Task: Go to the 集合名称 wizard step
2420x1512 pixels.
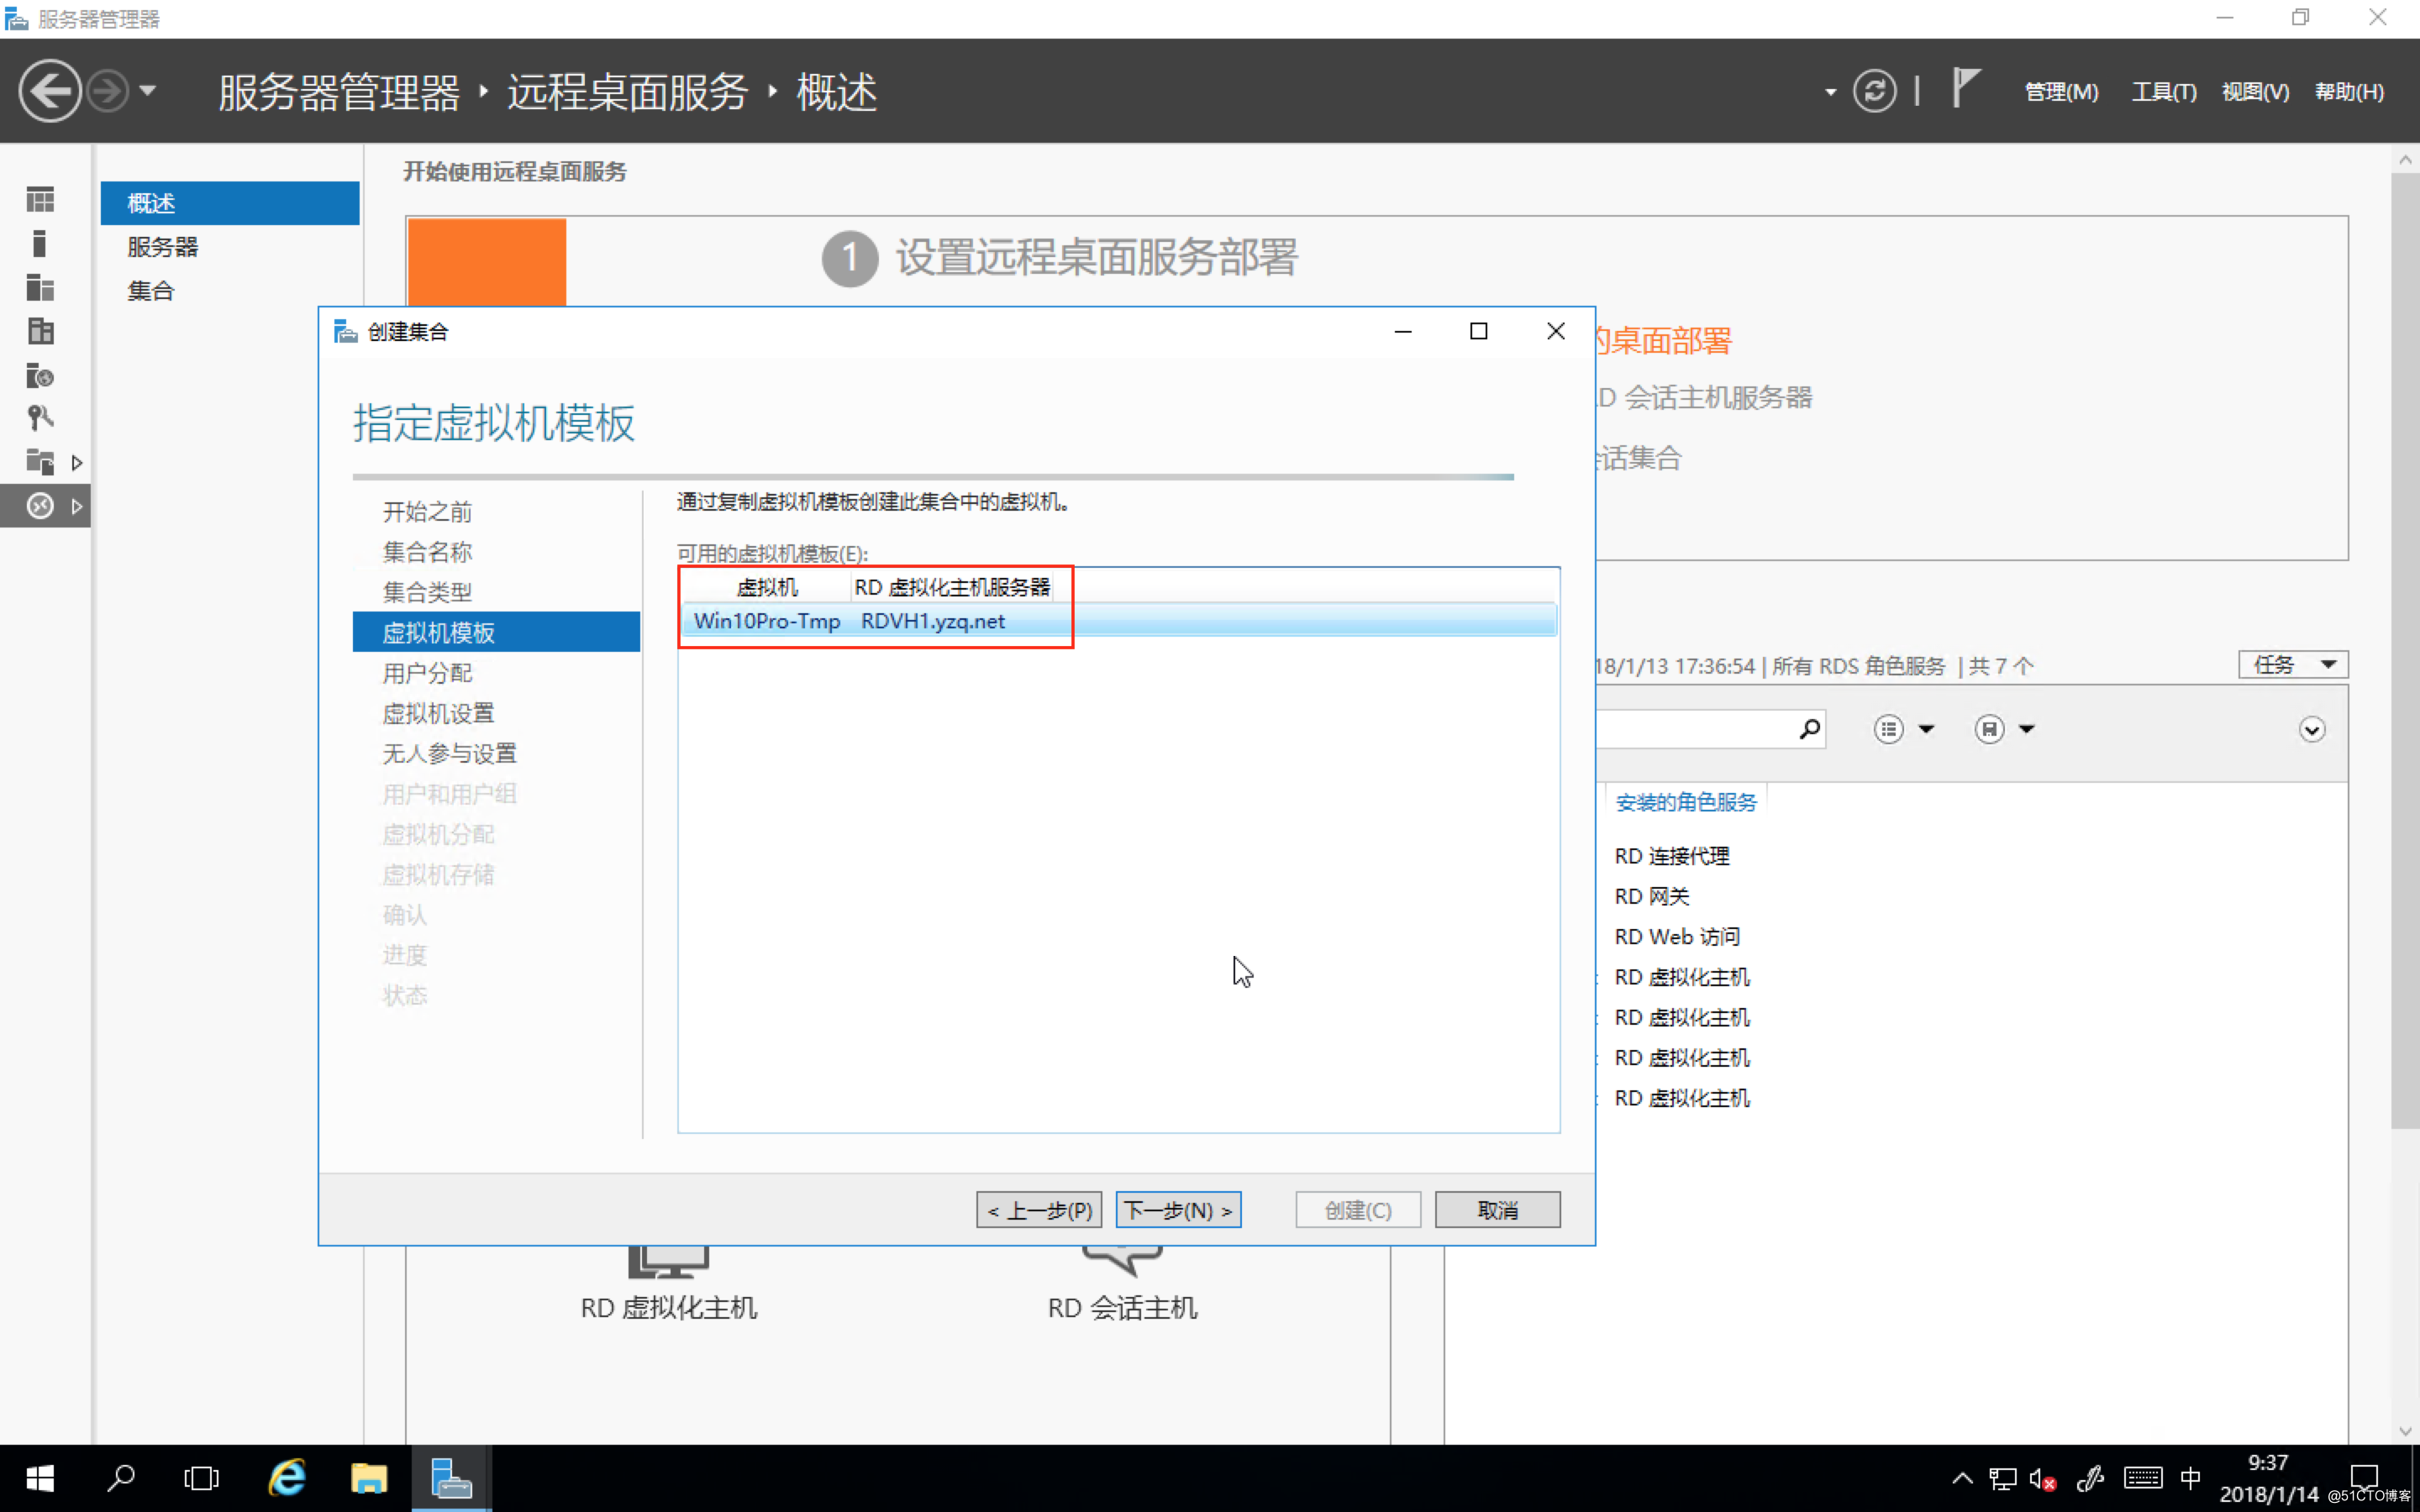Action: (x=427, y=552)
